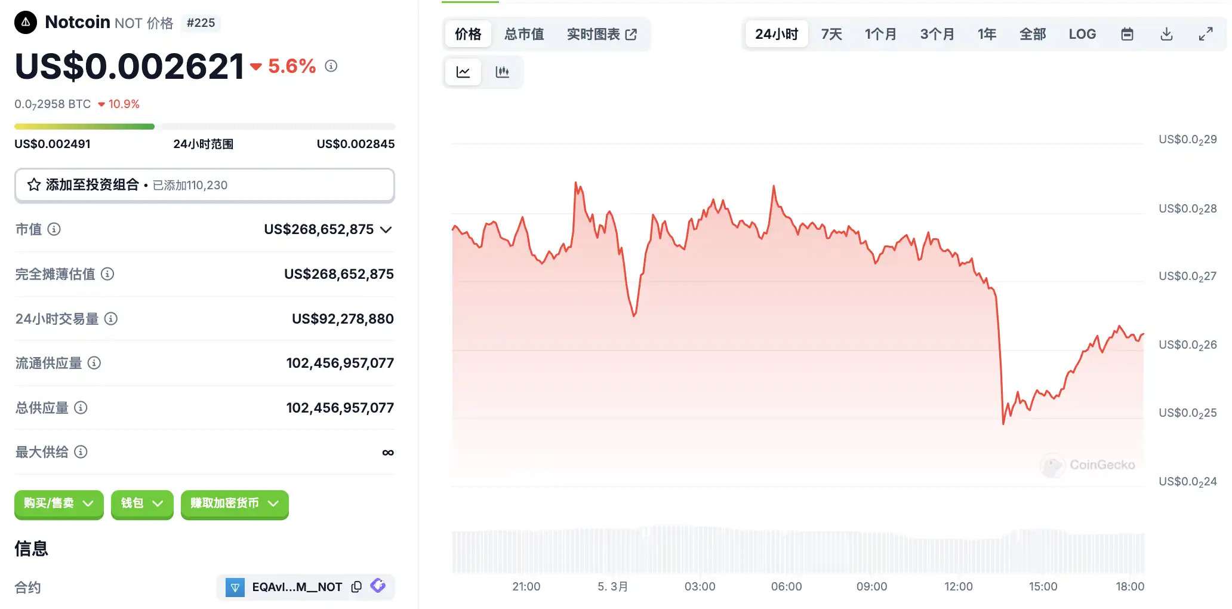Click the wallet icon next to contract
This screenshot has width=1232, height=609.
378,586
